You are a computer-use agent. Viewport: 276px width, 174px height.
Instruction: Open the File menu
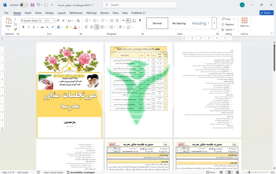point(6,13)
